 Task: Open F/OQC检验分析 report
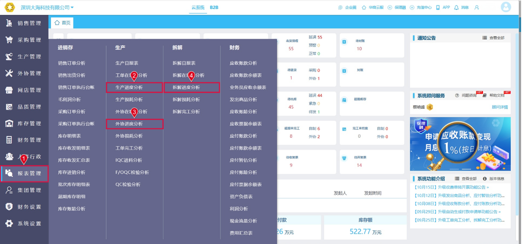pos(132,173)
